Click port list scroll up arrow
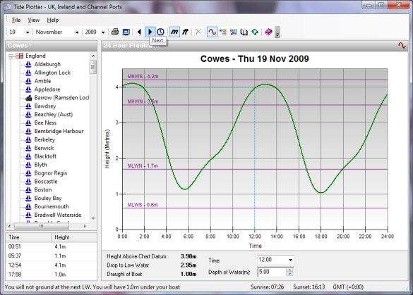The height and width of the screenshot is (295, 413). coord(93,56)
